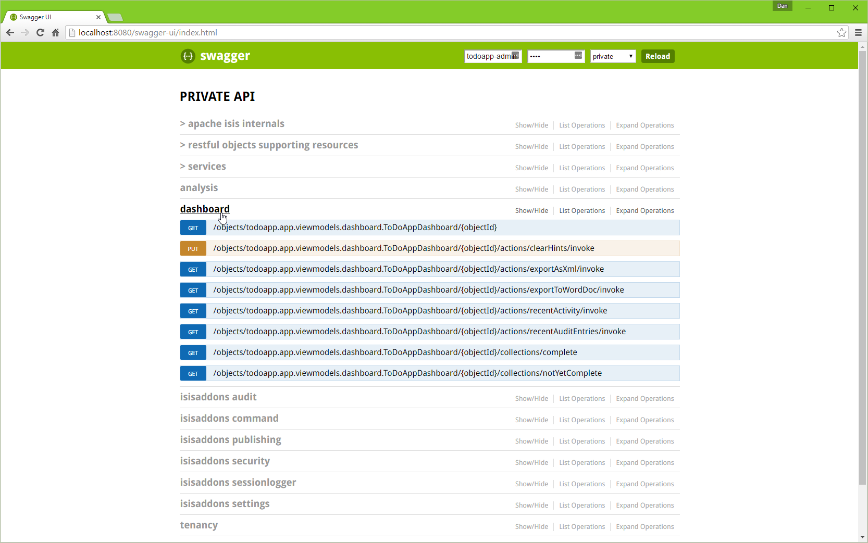Collapse the dashboard section heading

205,209
